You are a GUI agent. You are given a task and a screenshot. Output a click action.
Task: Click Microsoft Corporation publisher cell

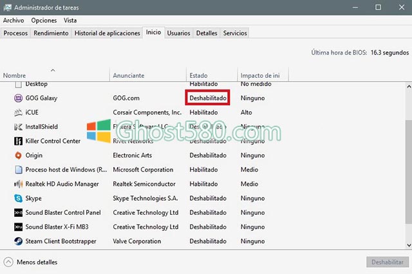click(x=143, y=170)
